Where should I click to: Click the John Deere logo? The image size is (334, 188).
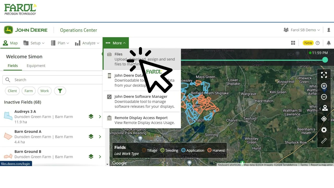pyautogui.click(x=26, y=30)
